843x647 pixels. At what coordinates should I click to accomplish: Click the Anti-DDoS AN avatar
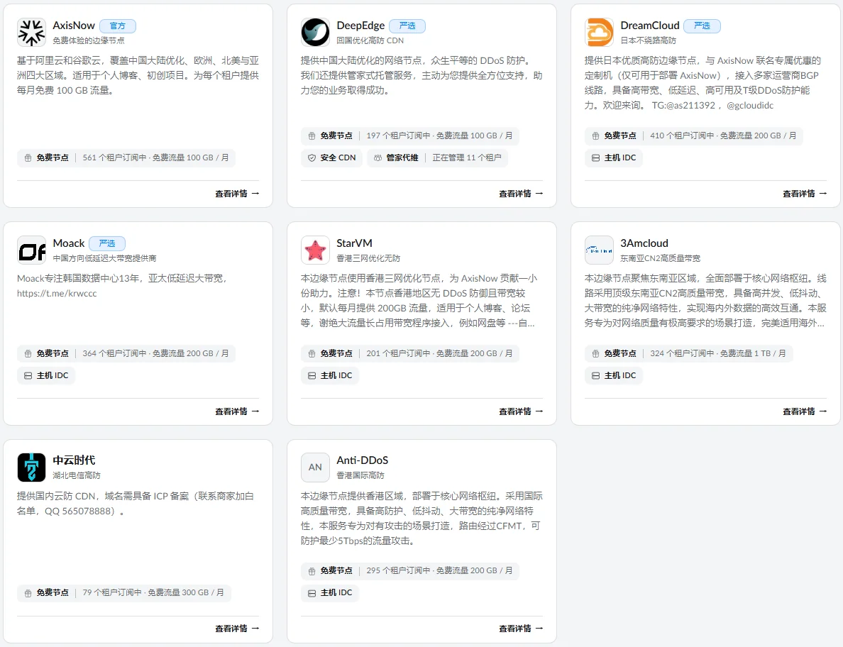pos(315,467)
